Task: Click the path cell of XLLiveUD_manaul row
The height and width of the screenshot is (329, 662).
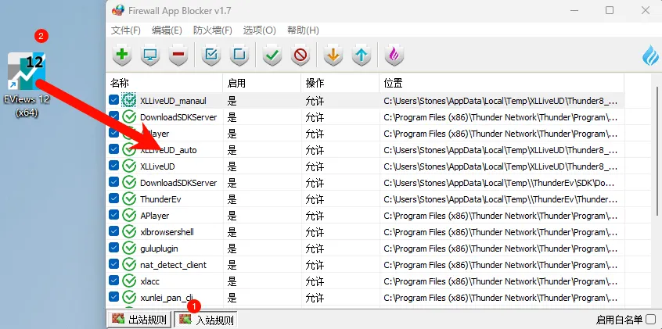Action: pyautogui.click(x=502, y=101)
